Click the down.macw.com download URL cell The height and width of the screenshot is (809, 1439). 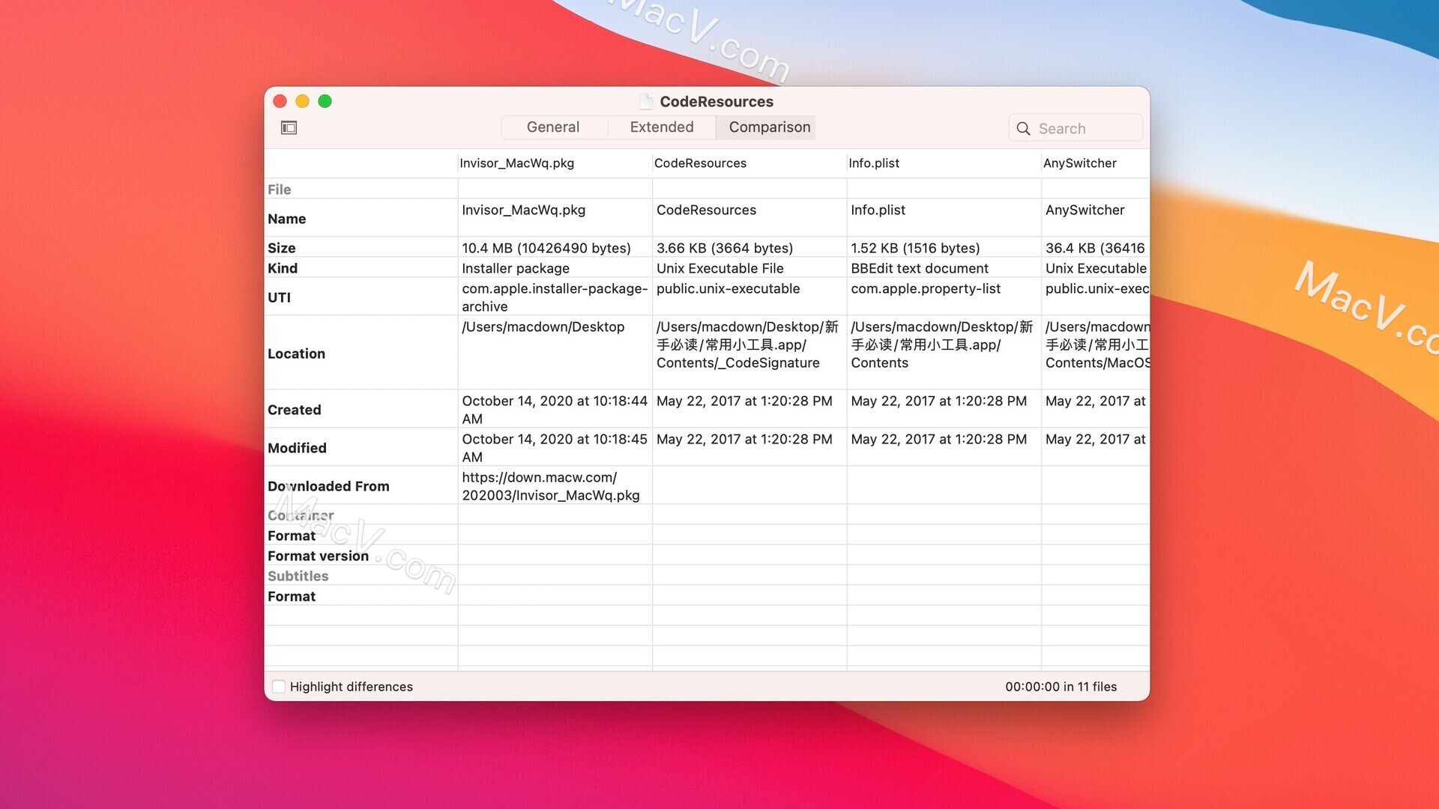tap(550, 486)
